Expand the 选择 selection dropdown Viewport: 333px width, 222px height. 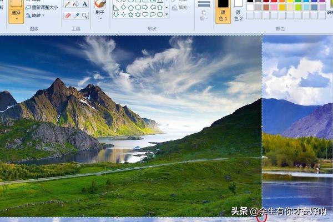coord(16,16)
